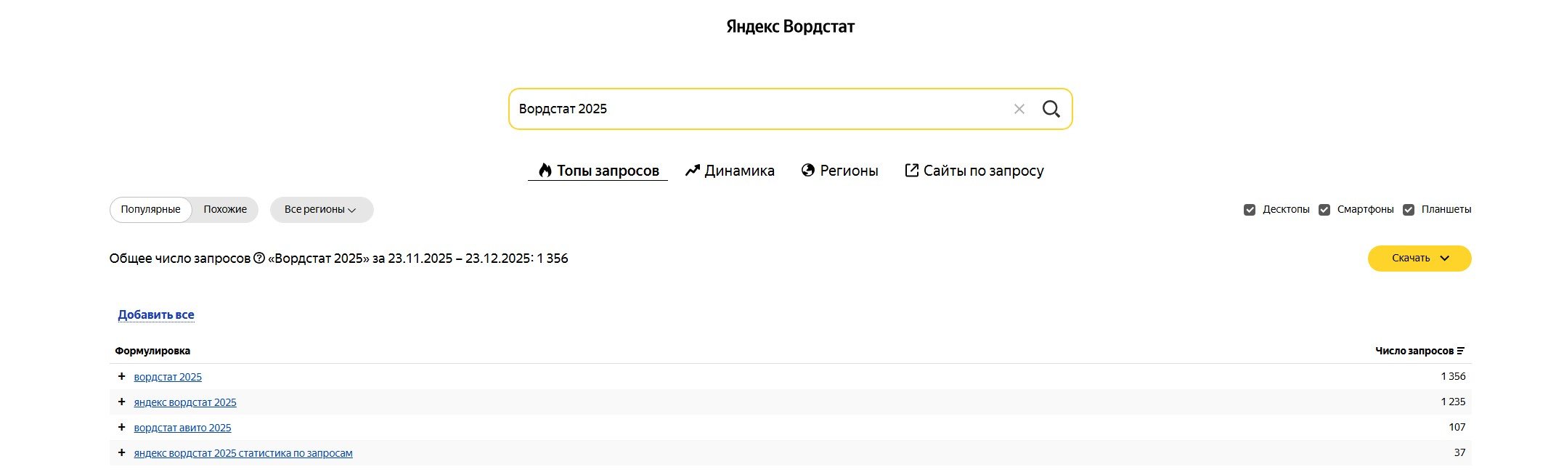Disable the Планшеты checkbox

[1409, 210]
